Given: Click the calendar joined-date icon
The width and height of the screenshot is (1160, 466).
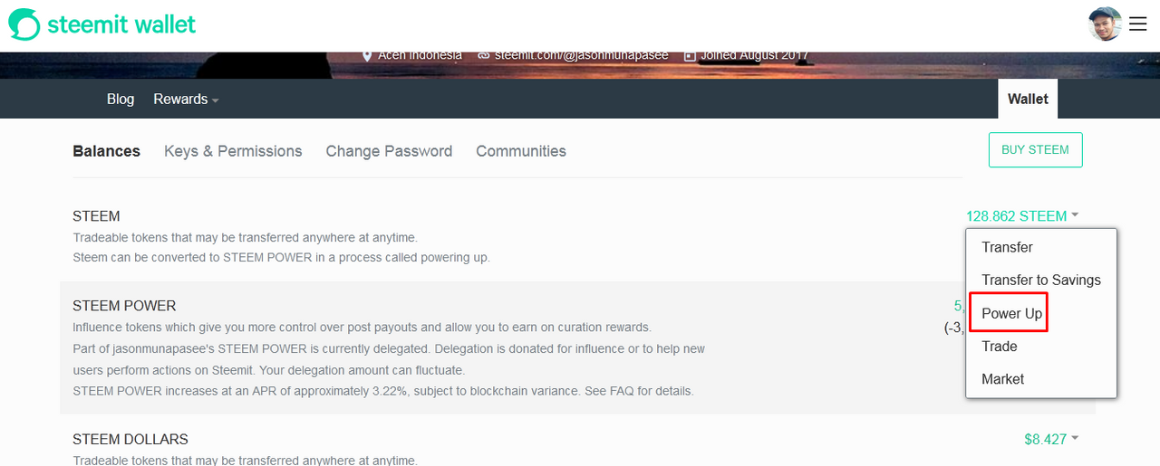Looking at the screenshot, I should point(690,56).
